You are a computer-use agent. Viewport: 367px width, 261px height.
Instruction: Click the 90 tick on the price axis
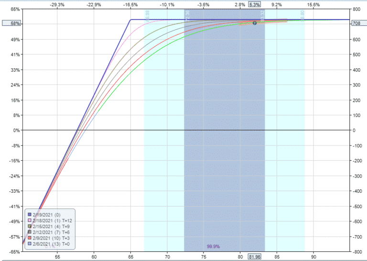point(313,256)
